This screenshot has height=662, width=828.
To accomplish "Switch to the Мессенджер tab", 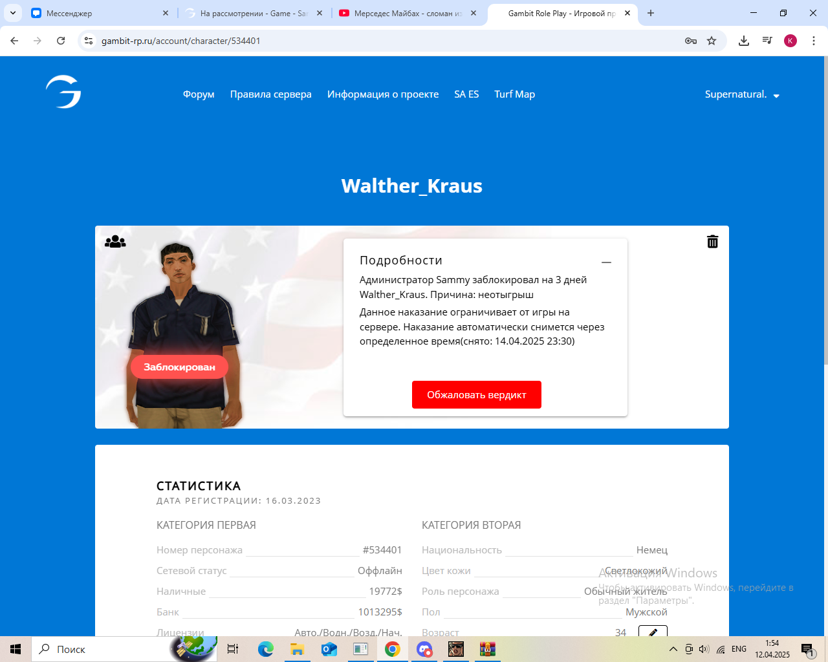I will [97, 13].
